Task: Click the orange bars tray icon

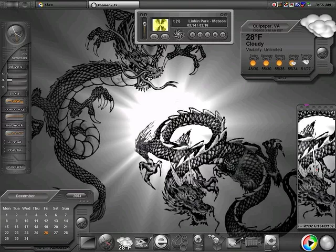Action: point(280,5)
